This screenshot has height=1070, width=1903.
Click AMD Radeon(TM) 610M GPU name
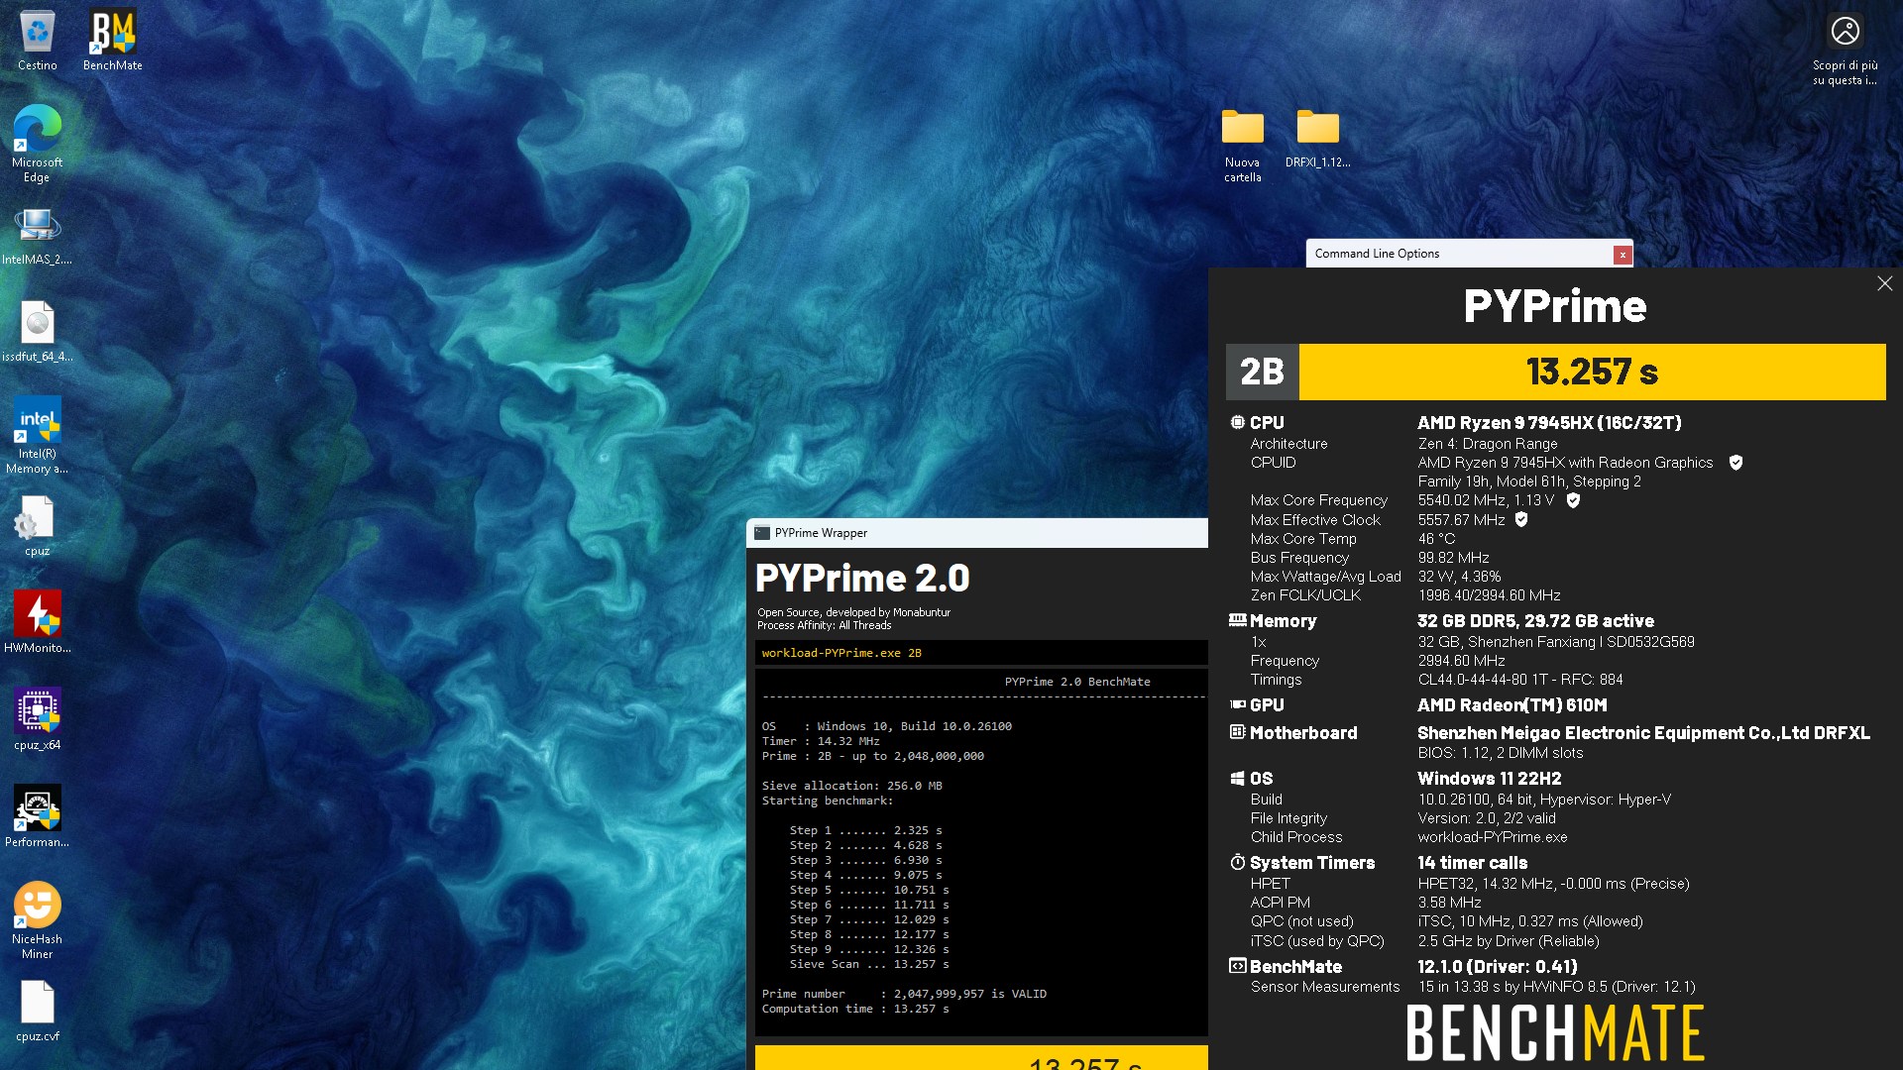coord(1511,705)
